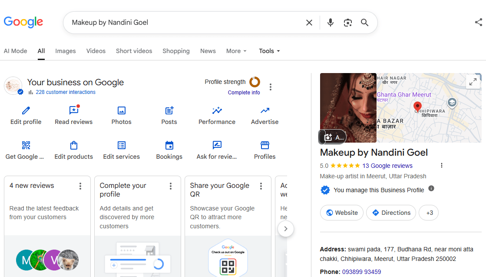Expand the +3 more actions button

(429, 213)
